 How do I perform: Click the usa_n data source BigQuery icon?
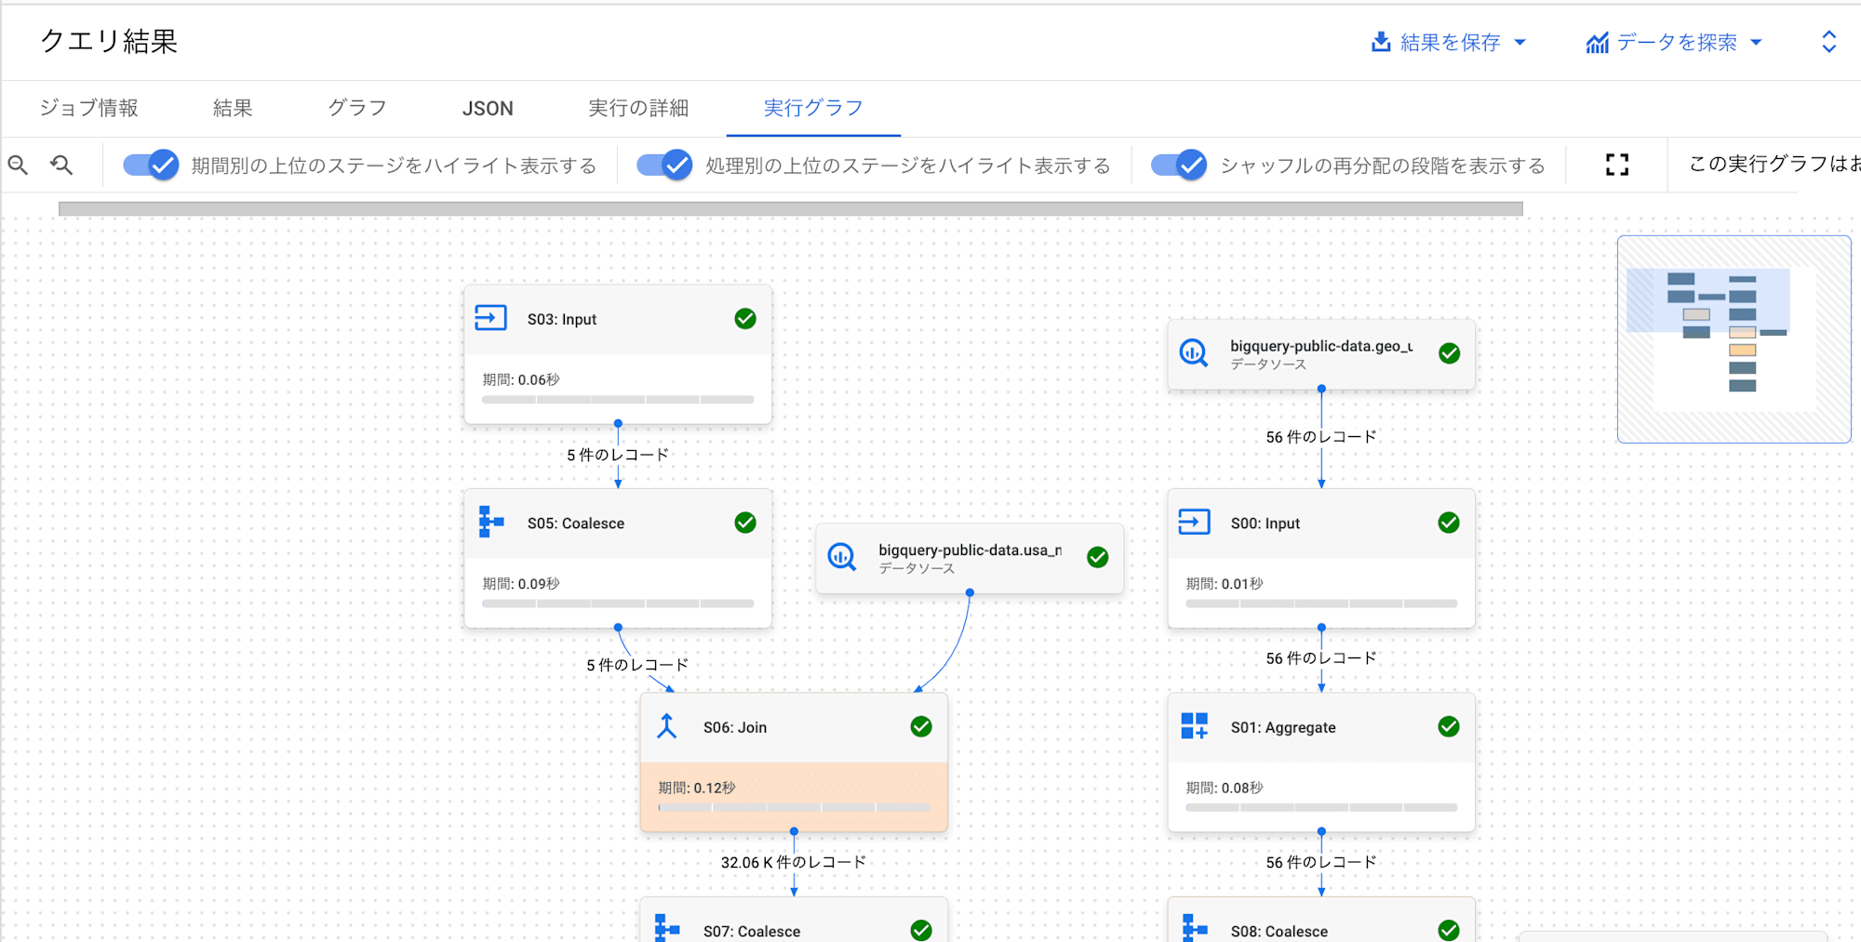[842, 557]
